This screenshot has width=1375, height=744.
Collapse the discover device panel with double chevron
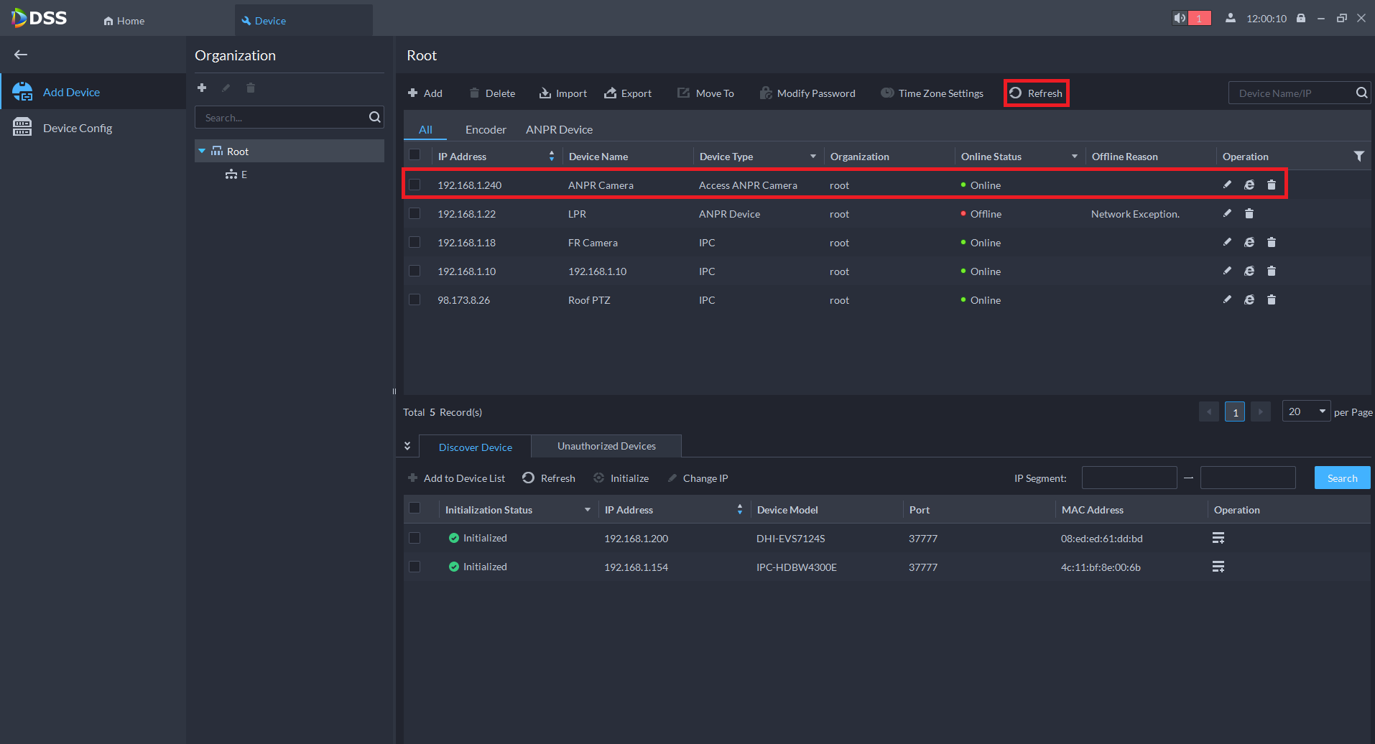pos(407,446)
